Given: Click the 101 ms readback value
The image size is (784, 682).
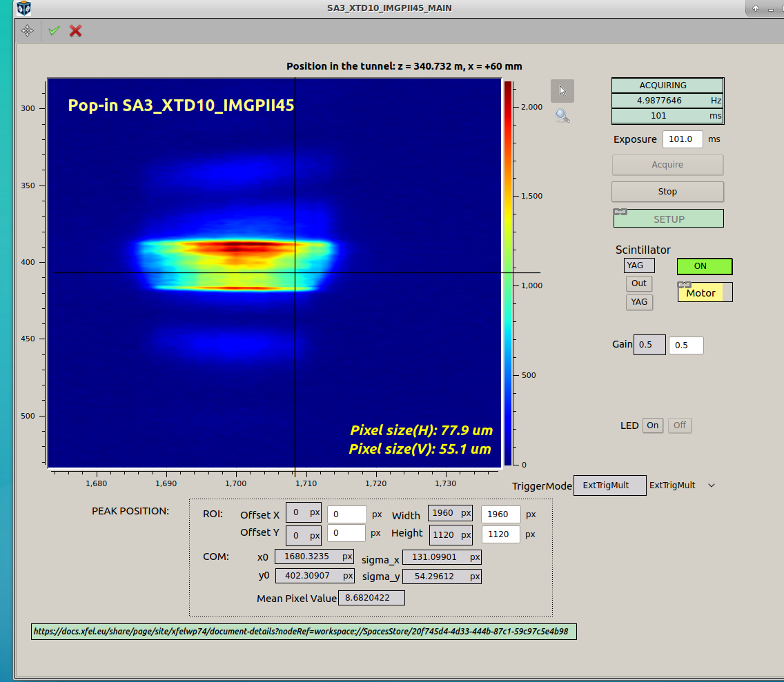Looking at the screenshot, I should pyautogui.click(x=667, y=116).
